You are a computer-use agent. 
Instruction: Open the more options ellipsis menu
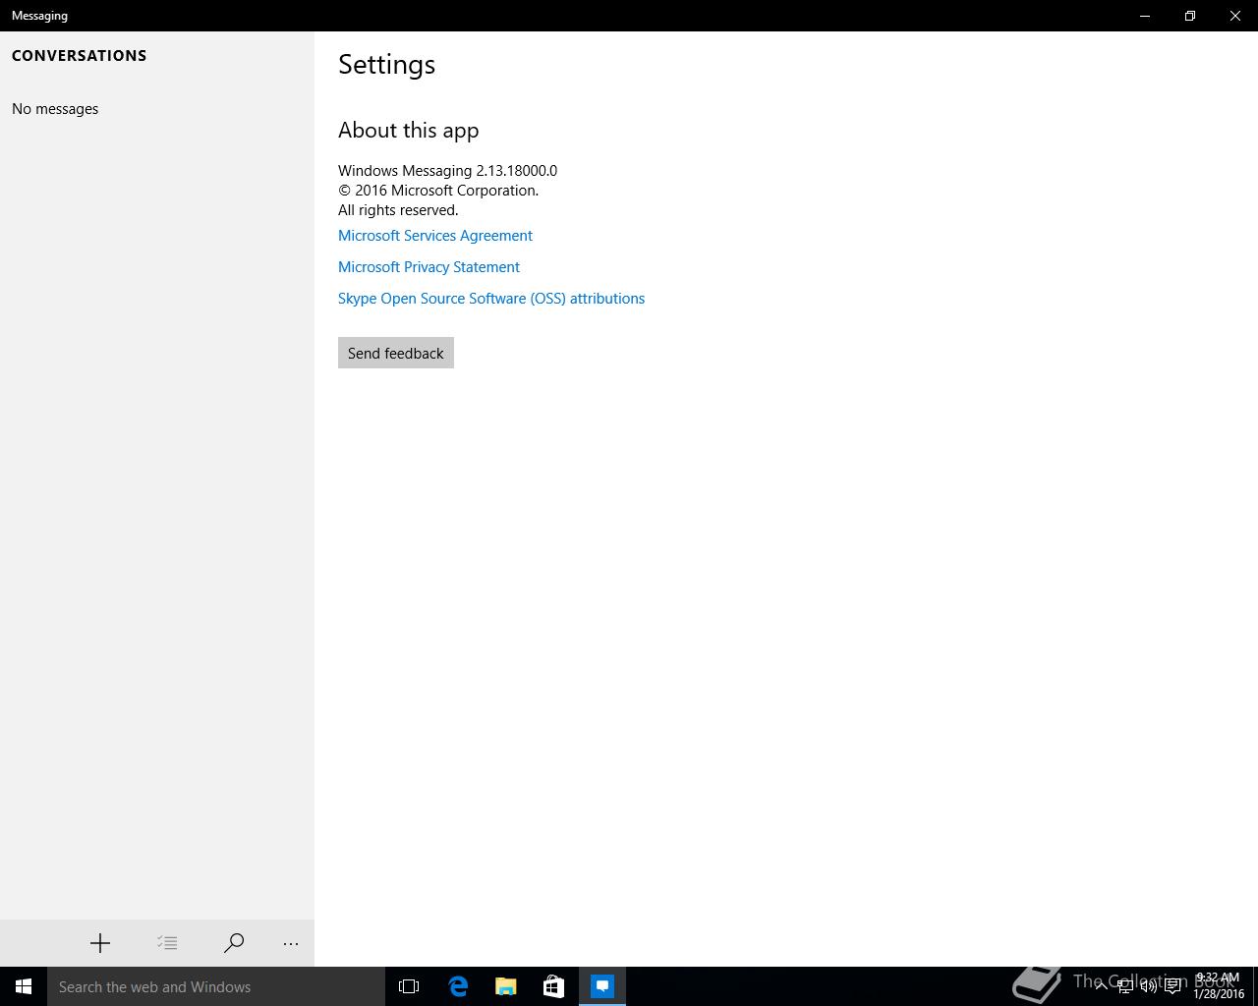coord(291,943)
